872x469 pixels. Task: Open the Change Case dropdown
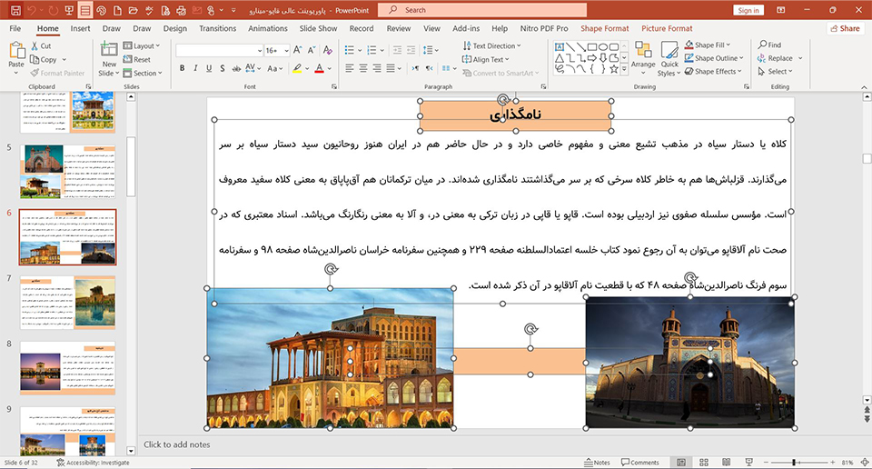272,68
